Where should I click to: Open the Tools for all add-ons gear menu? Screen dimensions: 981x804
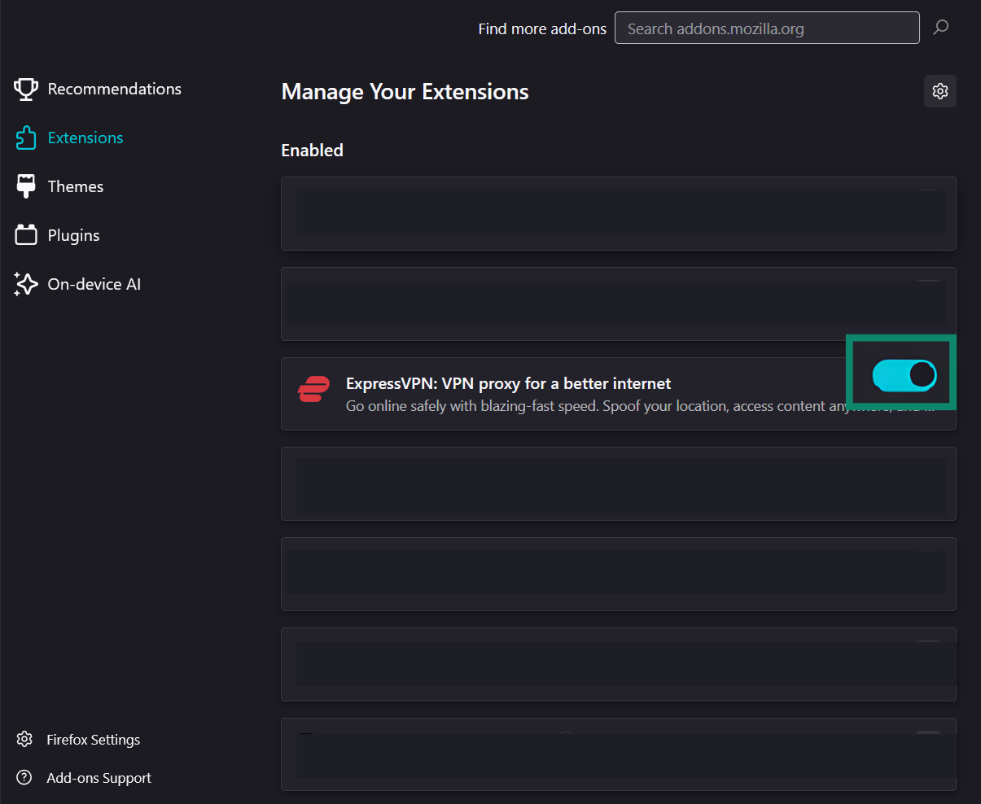click(940, 91)
